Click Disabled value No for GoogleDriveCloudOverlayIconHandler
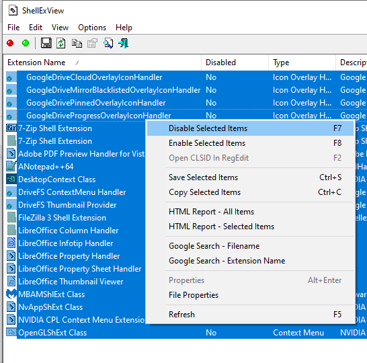 point(211,77)
